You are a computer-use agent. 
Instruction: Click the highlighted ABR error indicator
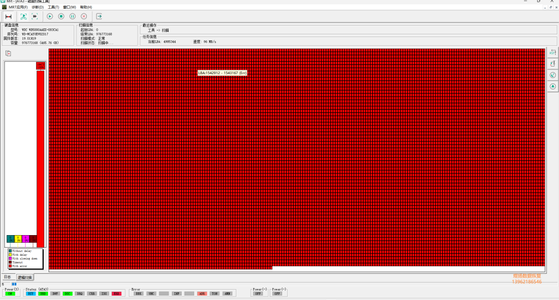click(202, 293)
